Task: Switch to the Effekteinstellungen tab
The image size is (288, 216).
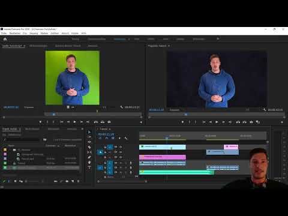Action: point(38,46)
